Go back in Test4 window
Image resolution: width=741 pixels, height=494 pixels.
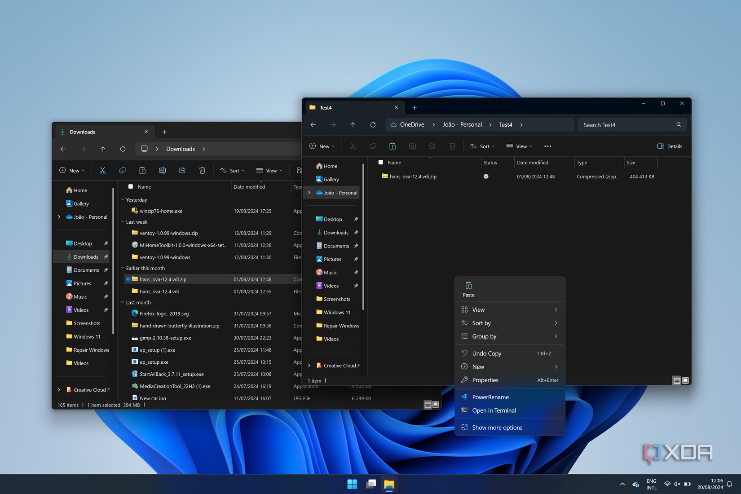(313, 125)
